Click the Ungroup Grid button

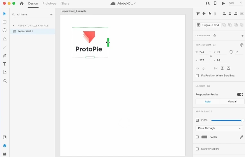coord(208,25)
